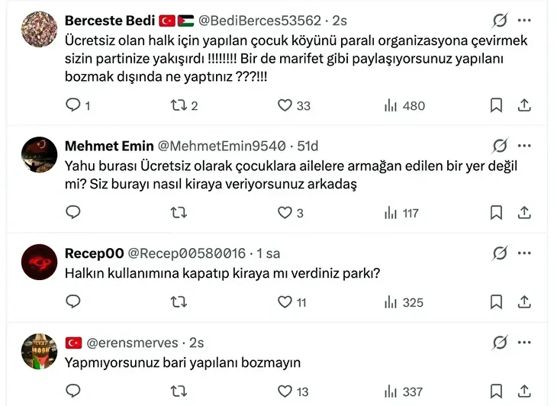557x406 pixels.
Task: Click Berceste Bedi's avatar image
Action: tap(39, 30)
